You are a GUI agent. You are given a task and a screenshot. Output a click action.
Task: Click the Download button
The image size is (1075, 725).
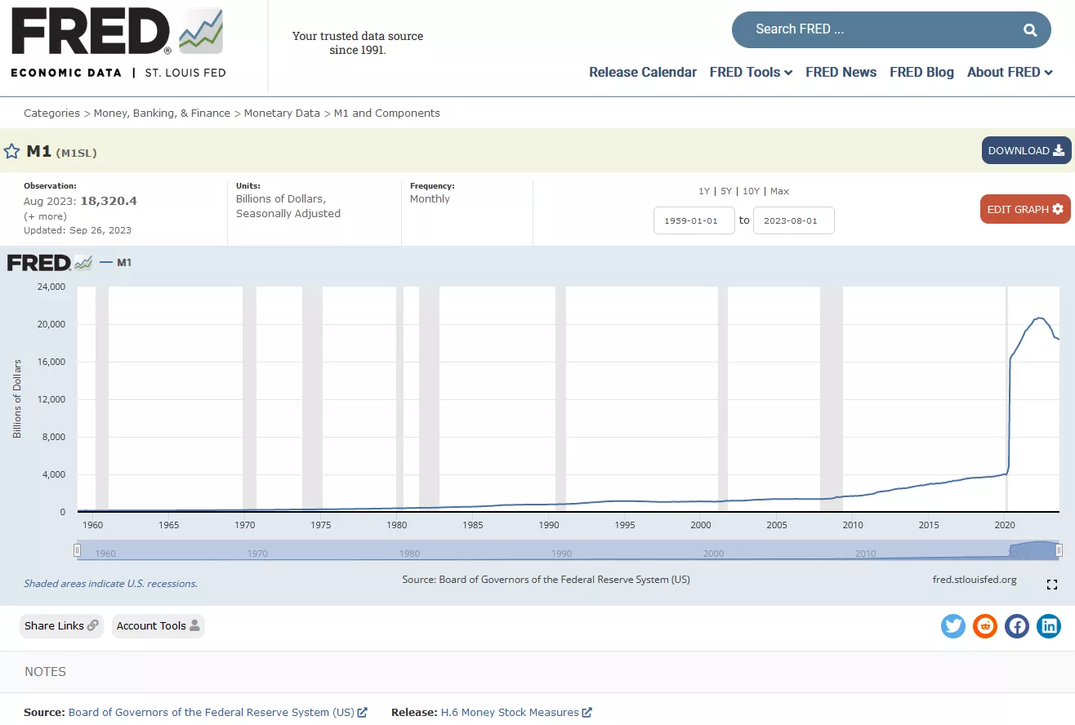(1026, 150)
